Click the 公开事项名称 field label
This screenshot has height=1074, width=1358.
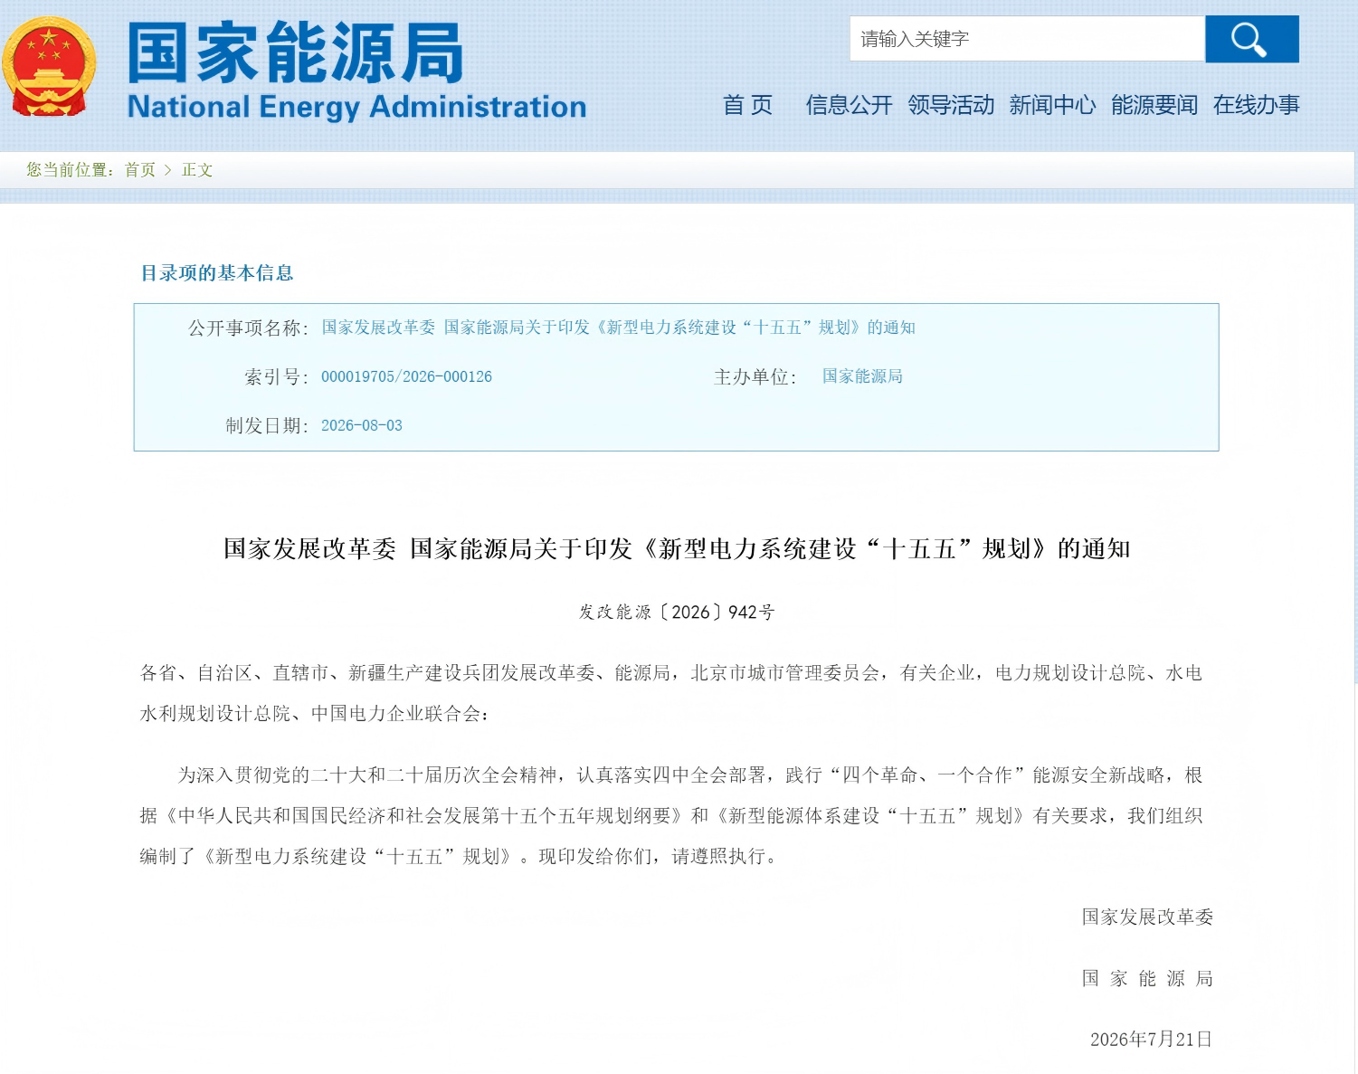click(249, 328)
